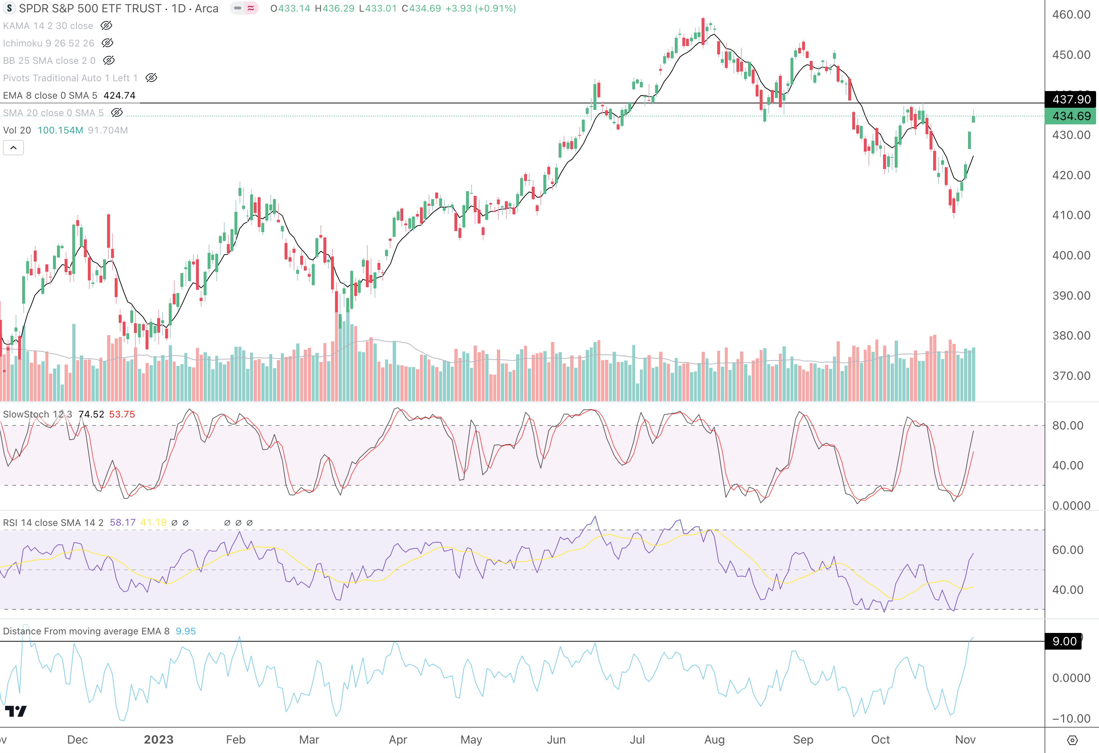Click the May label on the time axis
The width and height of the screenshot is (1099, 753).
click(x=471, y=740)
